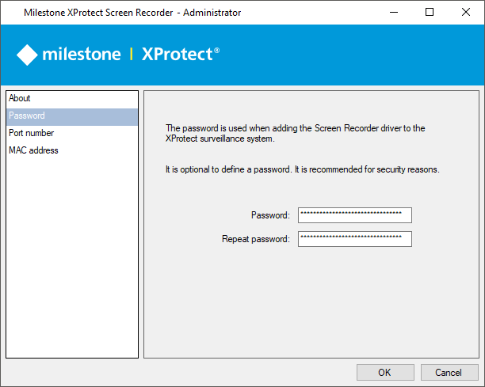Click the "Password:" field label

tap(270, 215)
